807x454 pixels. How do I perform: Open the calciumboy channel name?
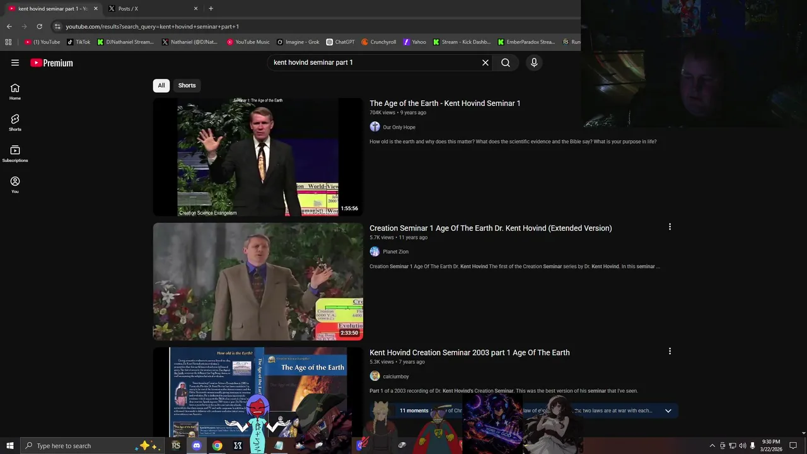(396, 376)
